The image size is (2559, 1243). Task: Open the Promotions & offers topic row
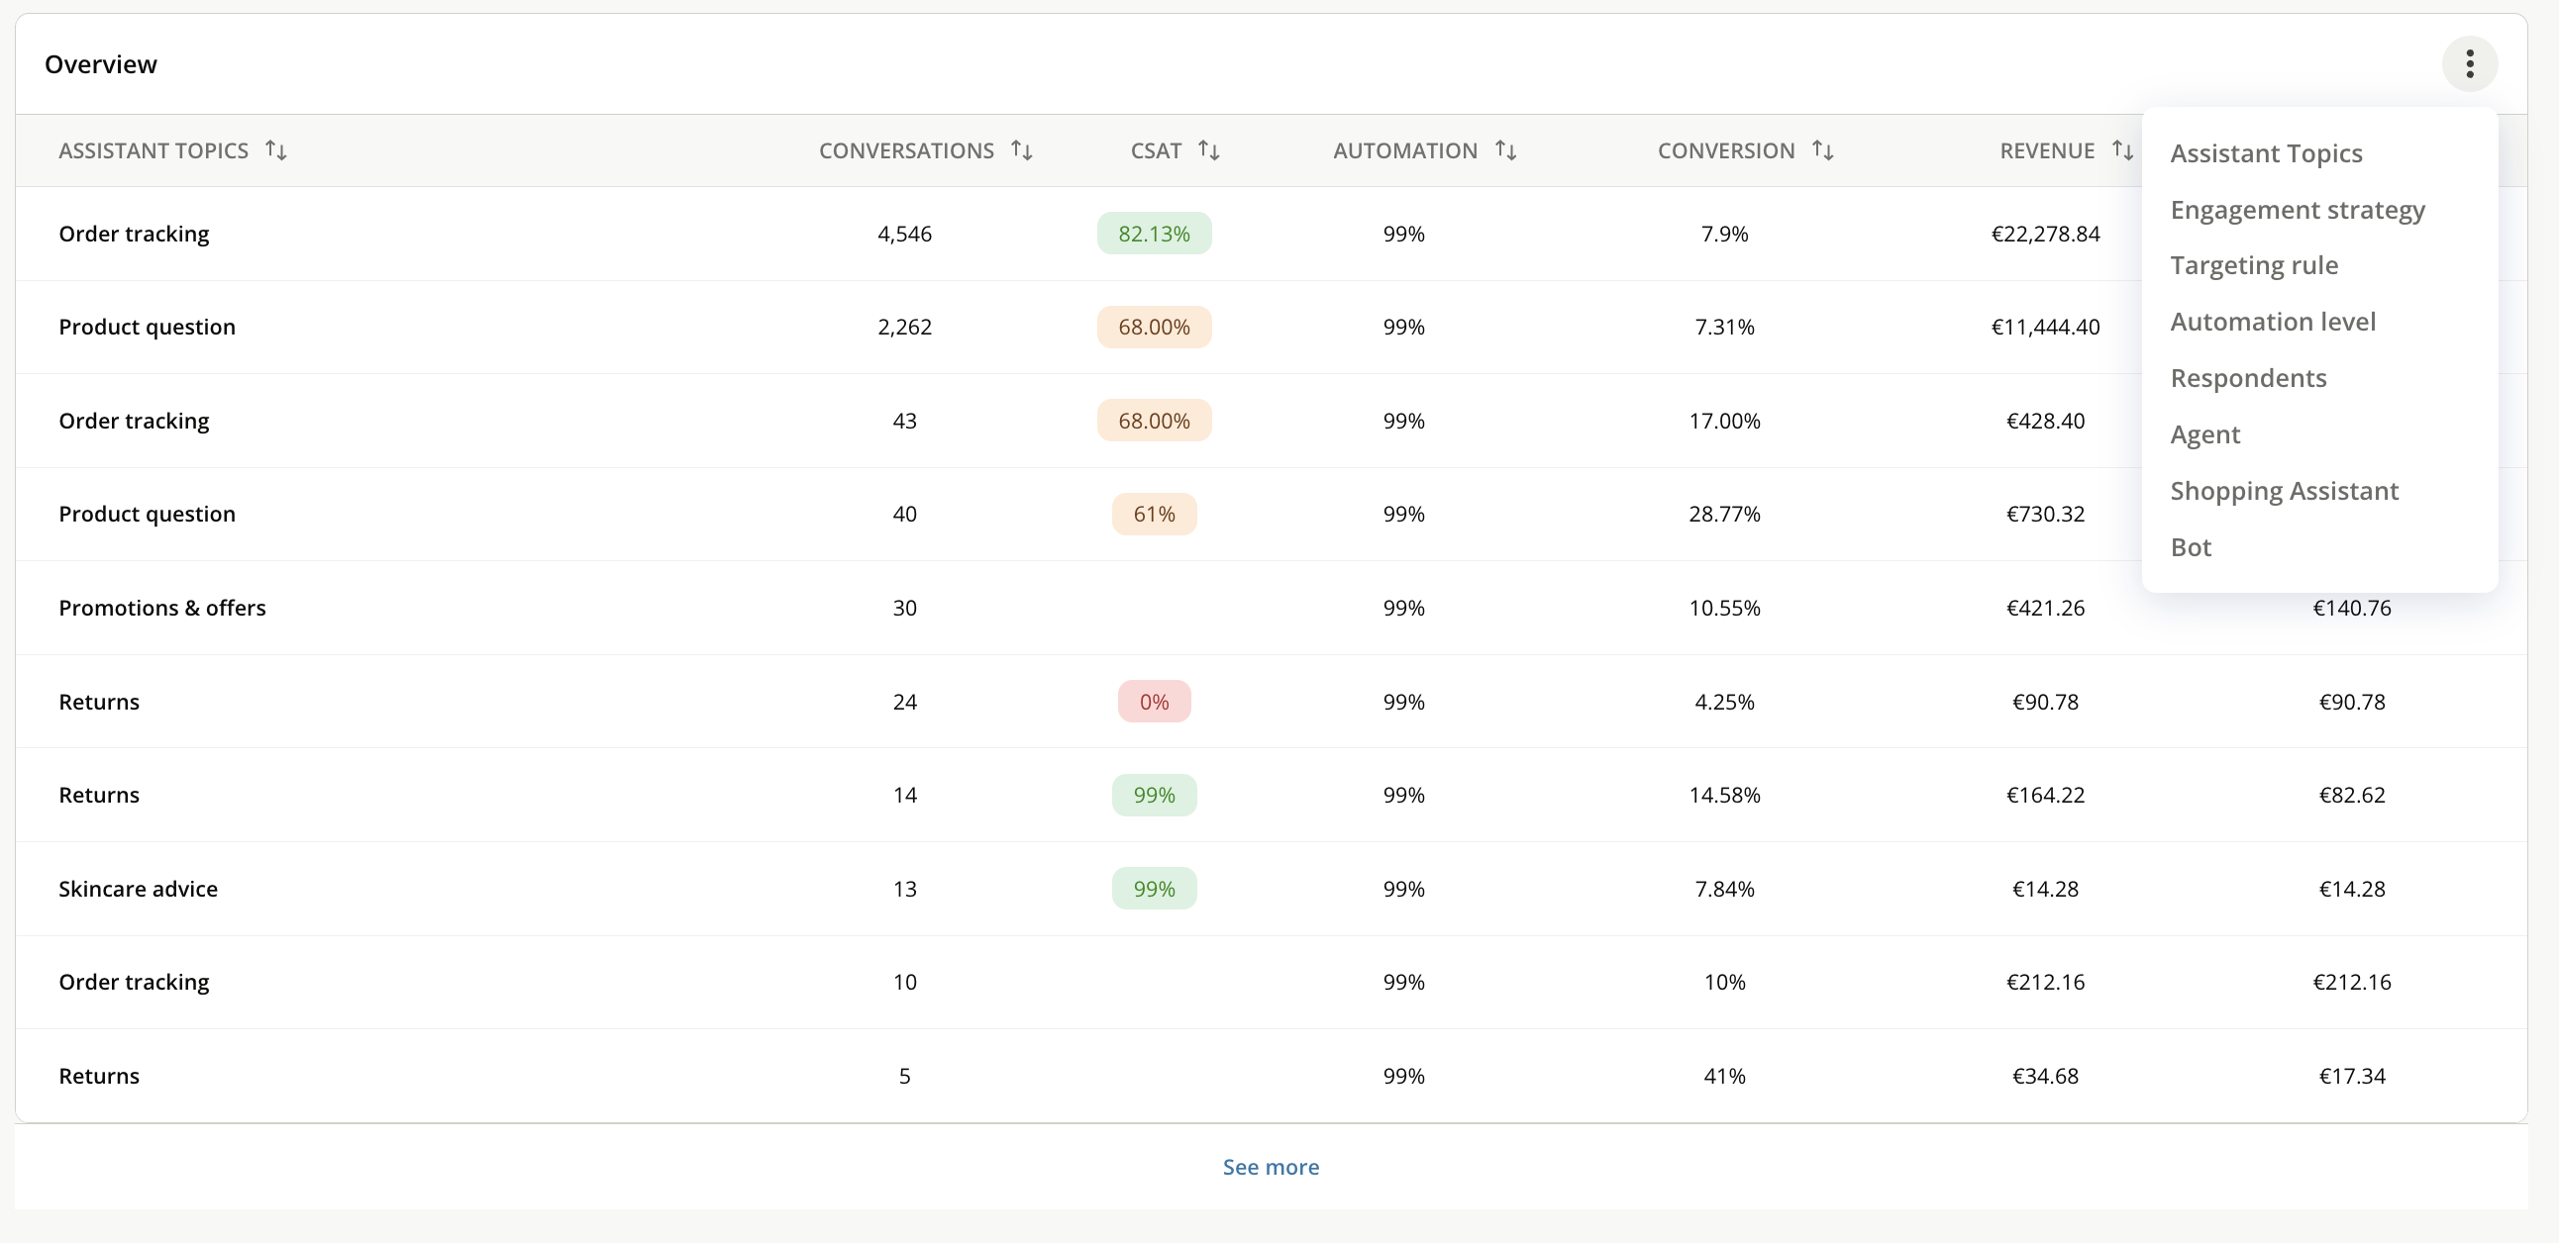click(1271, 608)
